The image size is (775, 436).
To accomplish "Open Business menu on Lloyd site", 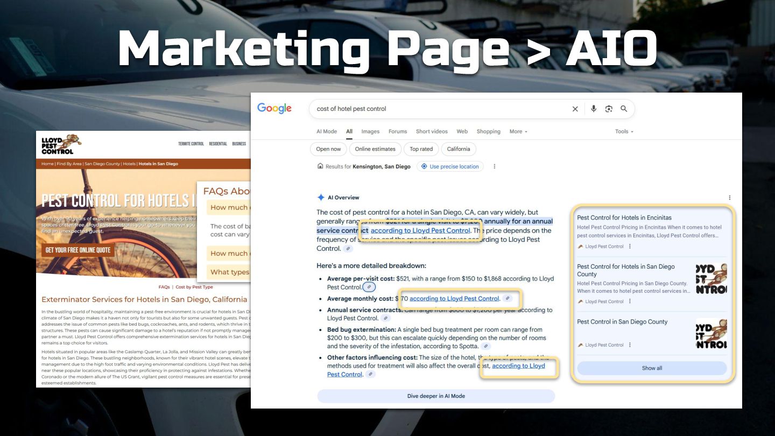I will coord(239,144).
